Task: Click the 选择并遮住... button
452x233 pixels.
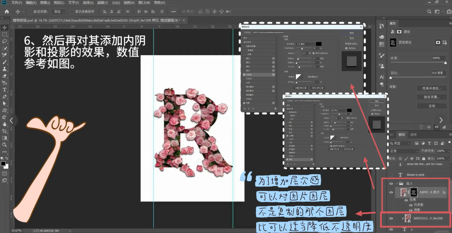Action: point(432,88)
